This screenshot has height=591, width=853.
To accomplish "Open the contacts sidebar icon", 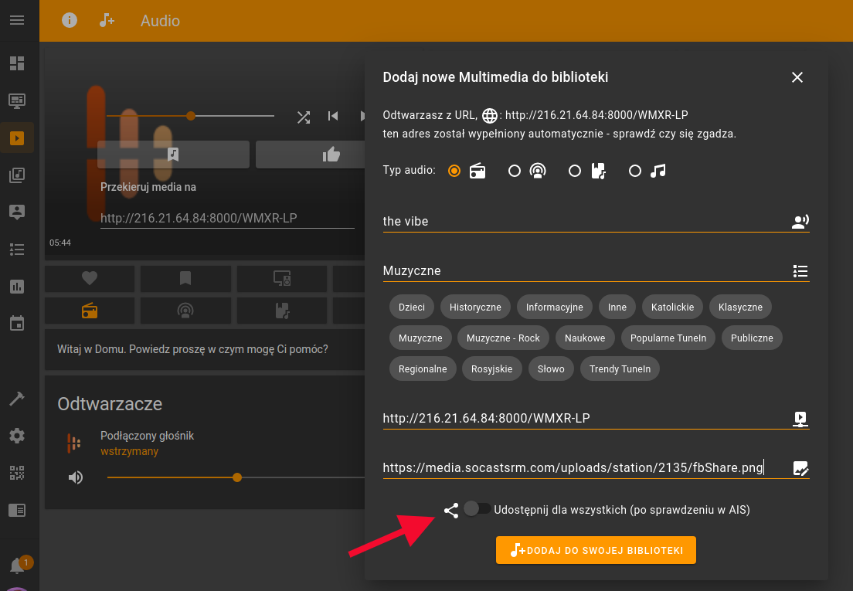I will click(17, 212).
